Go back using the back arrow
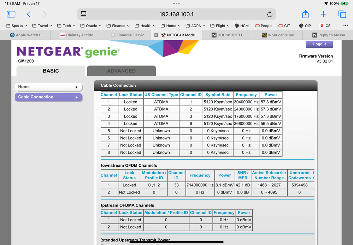 tap(29, 14)
